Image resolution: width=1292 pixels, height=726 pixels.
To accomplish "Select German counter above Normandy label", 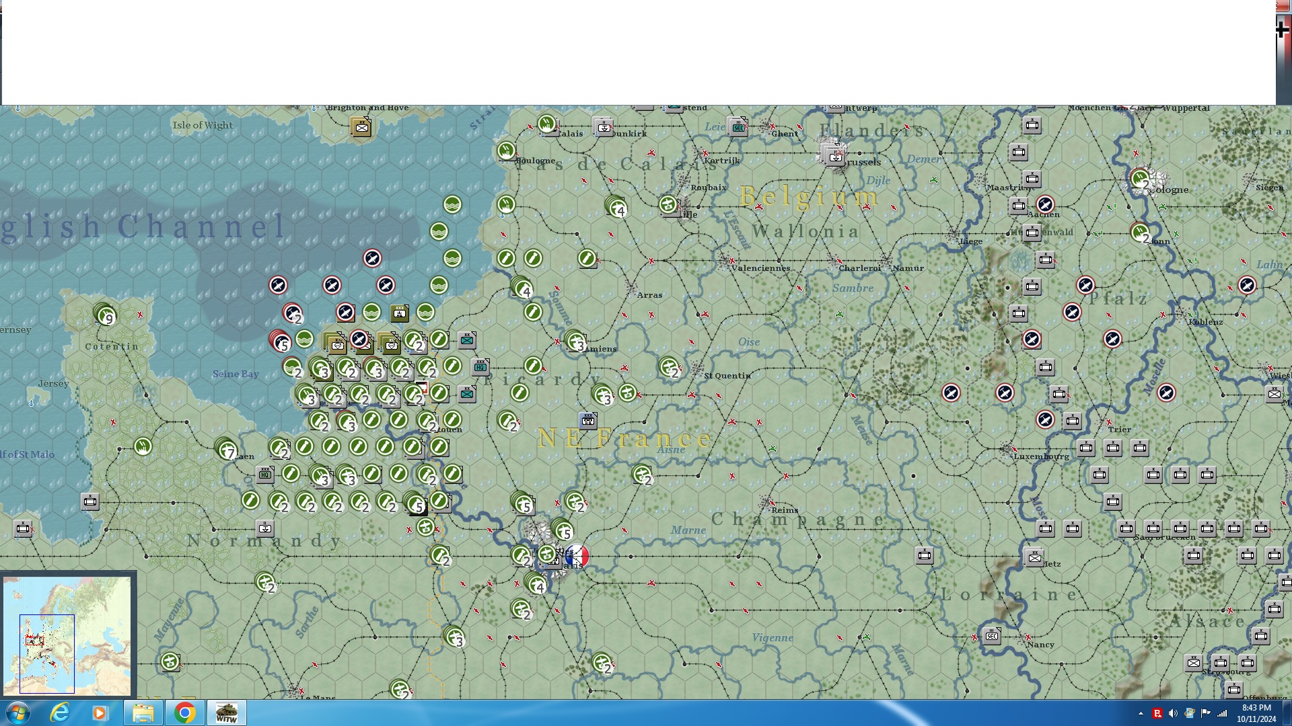I will 265,528.
